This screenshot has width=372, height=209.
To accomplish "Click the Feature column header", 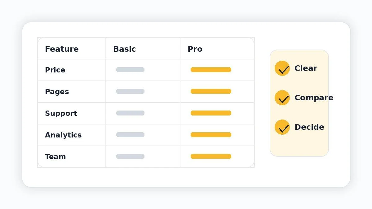I will click(x=62, y=49).
